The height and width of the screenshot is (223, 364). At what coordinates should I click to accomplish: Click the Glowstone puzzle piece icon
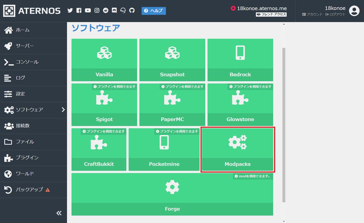tap(240, 98)
